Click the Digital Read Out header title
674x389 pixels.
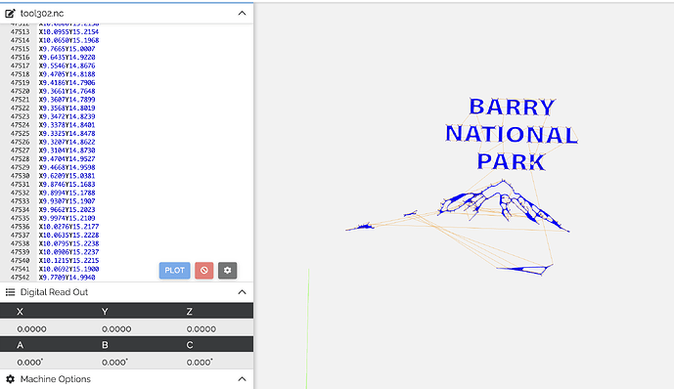pos(54,292)
